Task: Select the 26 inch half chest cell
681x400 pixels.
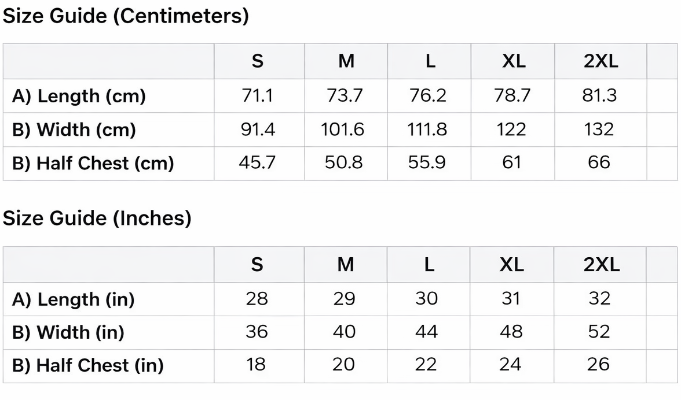Action: click(x=598, y=364)
